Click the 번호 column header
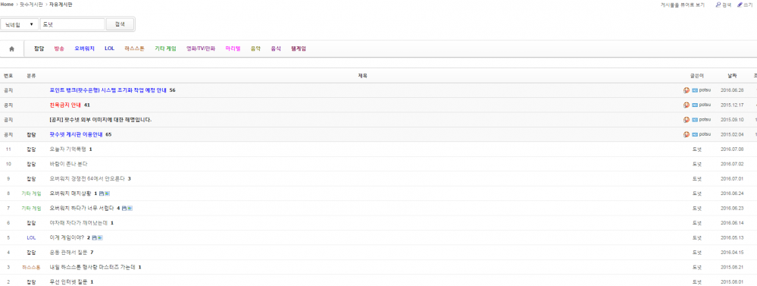757x286 pixels. click(8, 76)
